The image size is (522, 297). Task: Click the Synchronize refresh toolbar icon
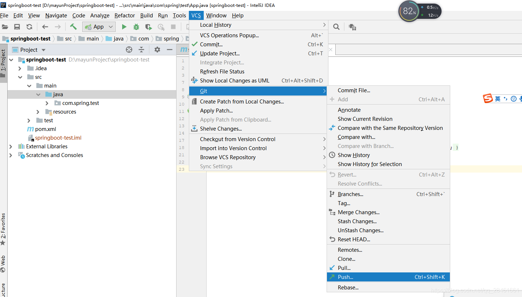[x=29, y=27]
